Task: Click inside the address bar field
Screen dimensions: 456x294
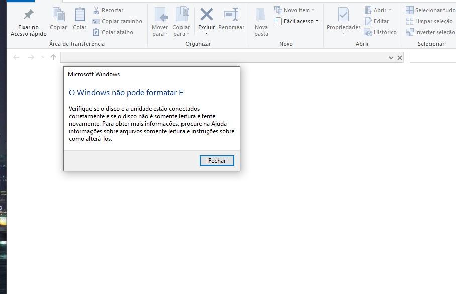Action: point(224,57)
